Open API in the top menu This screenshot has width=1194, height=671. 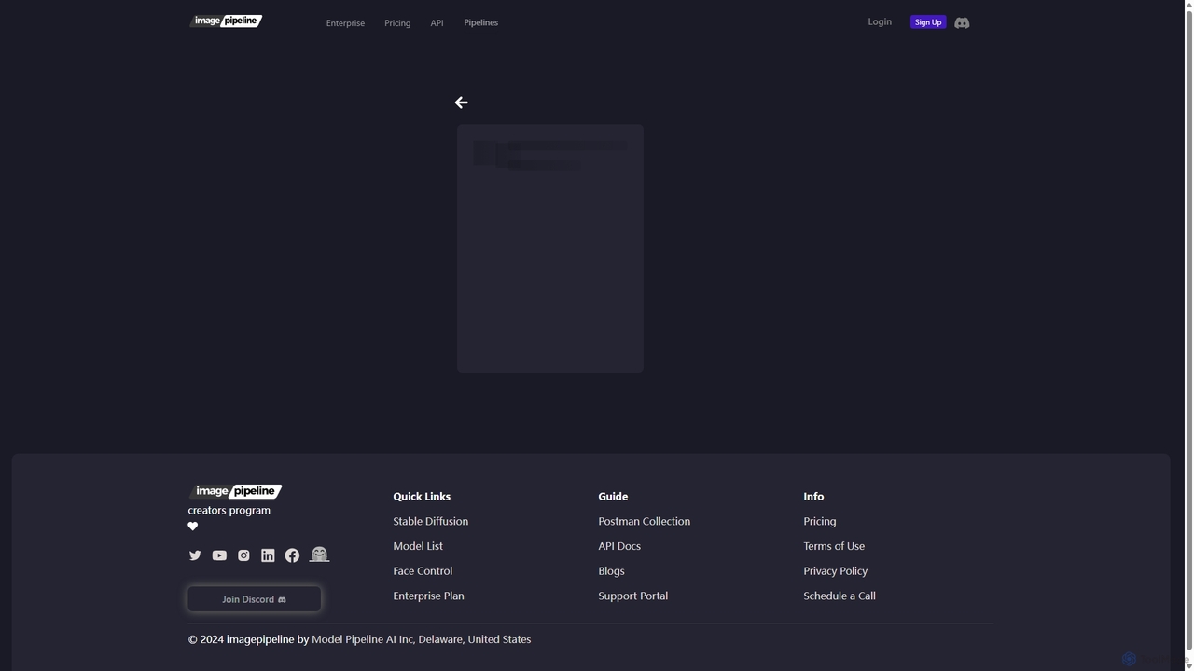click(x=437, y=22)
